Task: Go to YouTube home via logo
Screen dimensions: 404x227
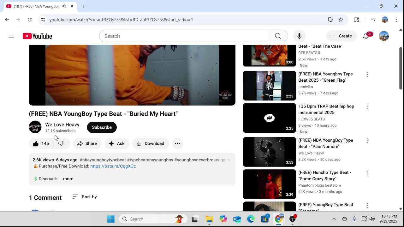Action: 37,36
